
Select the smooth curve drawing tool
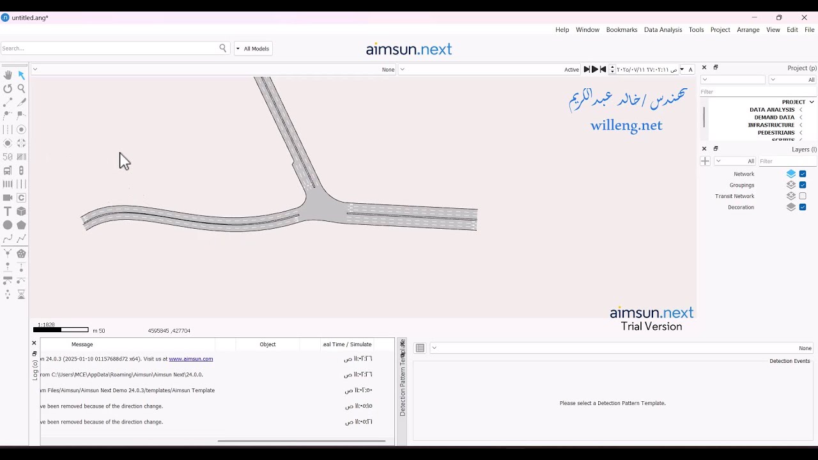pyautogui.click(x=8, y=239)
